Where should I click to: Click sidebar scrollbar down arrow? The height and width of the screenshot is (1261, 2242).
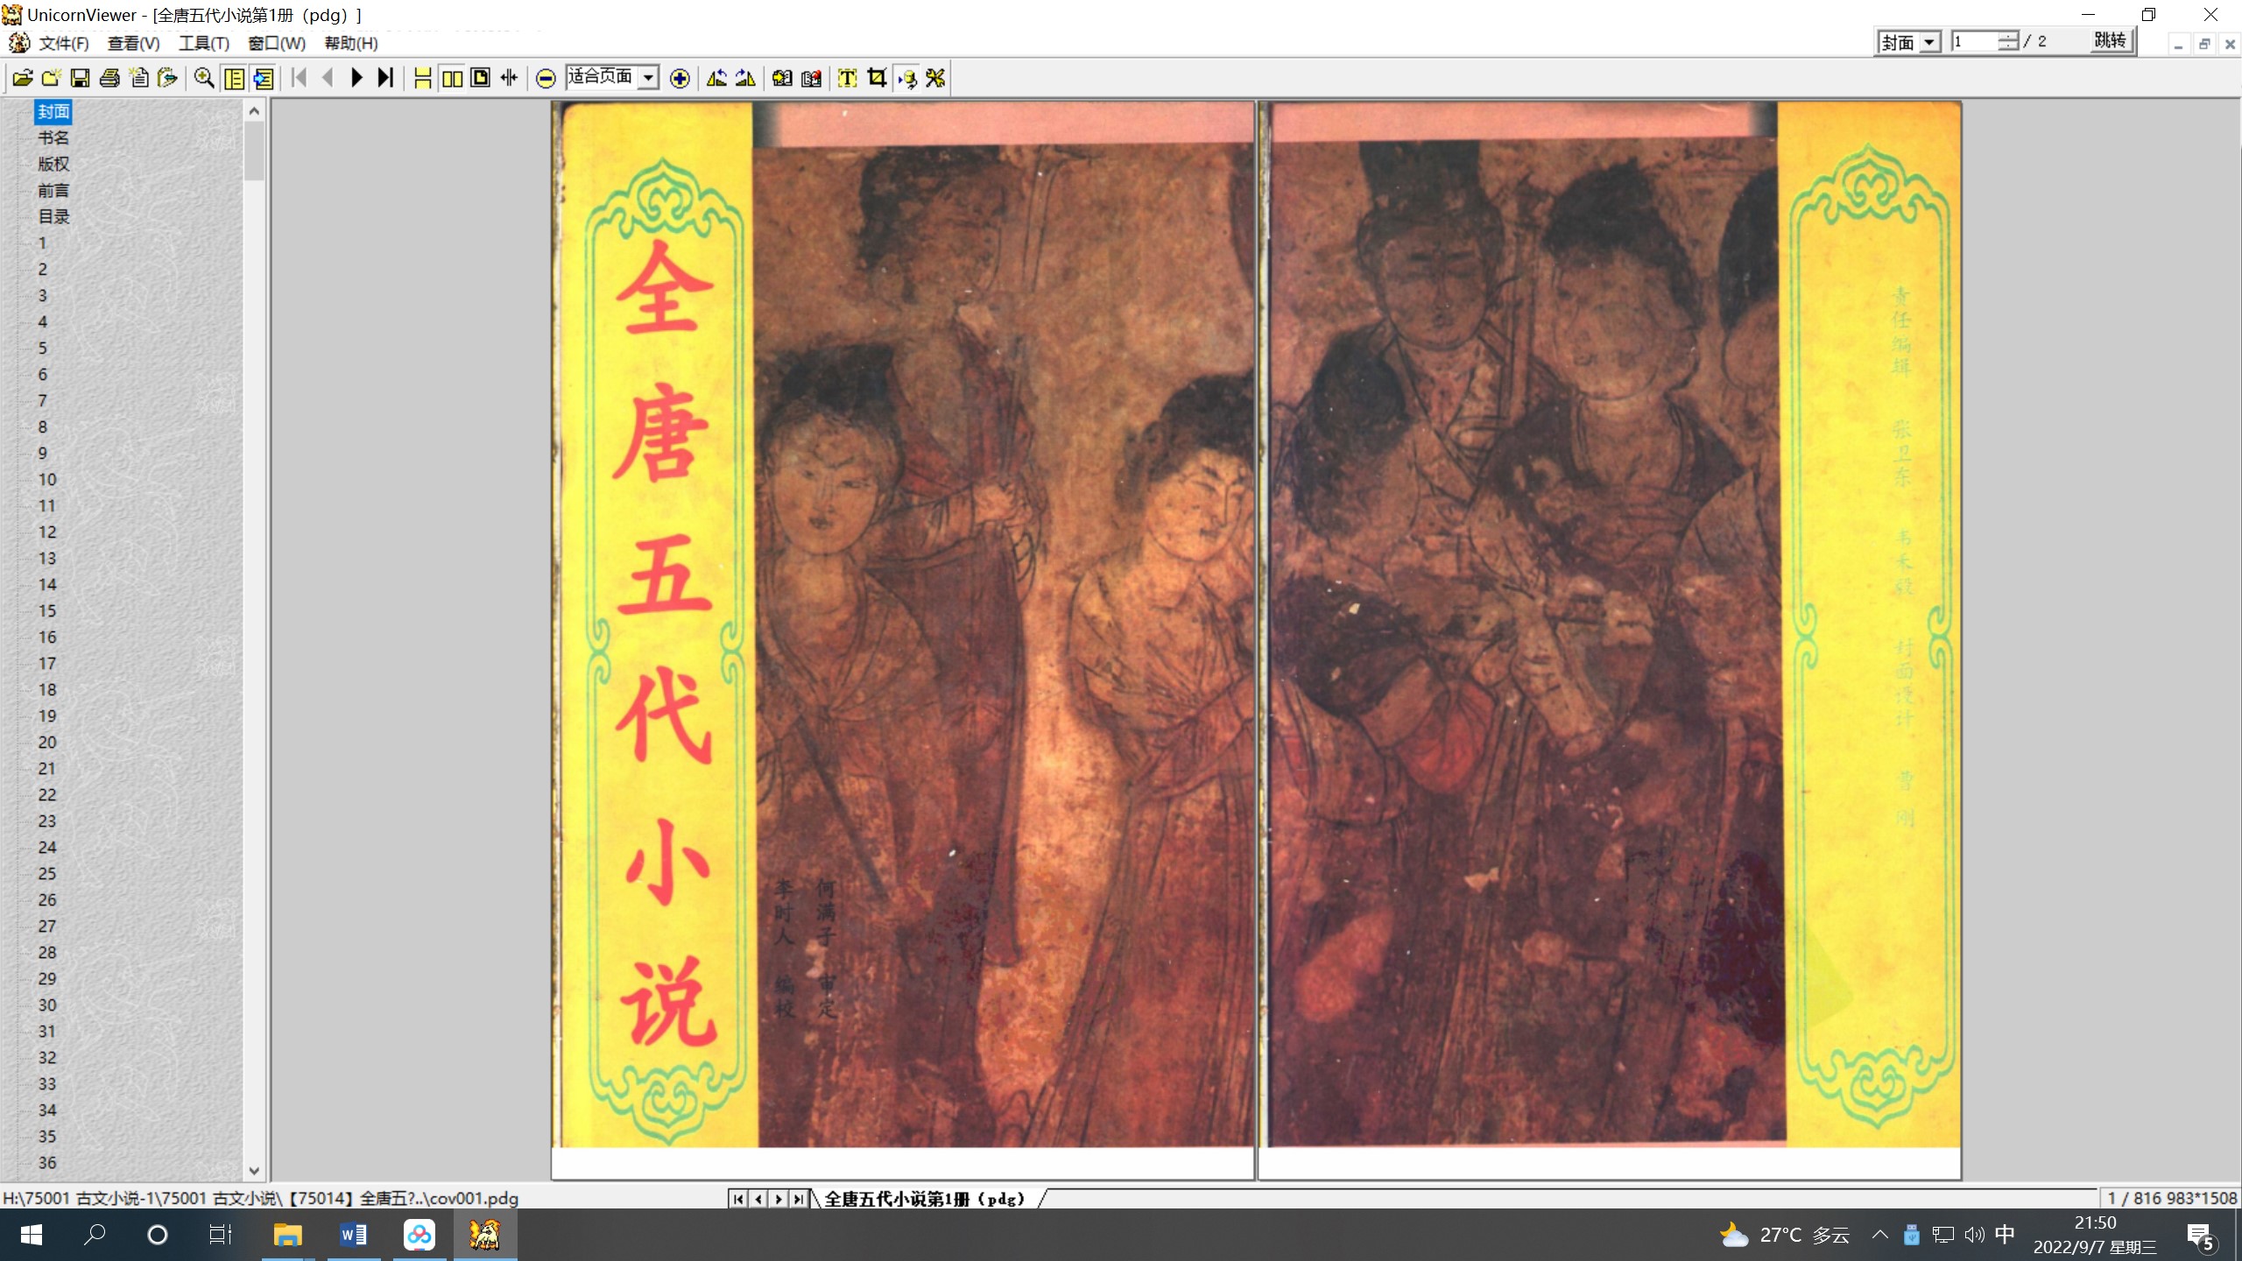(254, 1171)
